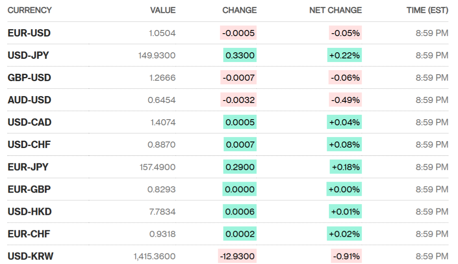This screenshot has width=458, height=264.
Task: Sort by the CHANGE column header
Action: click(239, 11)
